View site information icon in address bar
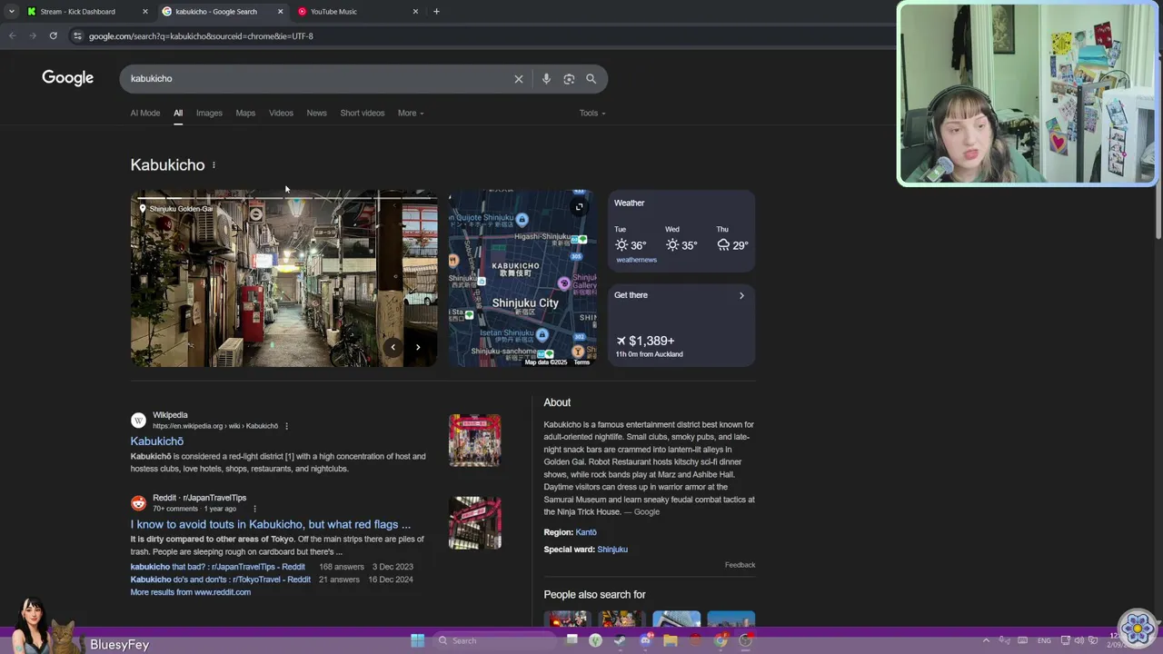Screen dimensions: 1163x654 (78, 36)
